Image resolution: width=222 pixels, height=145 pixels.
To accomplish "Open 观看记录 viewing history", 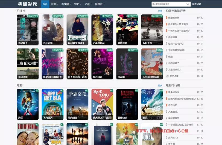I will 196,4.
